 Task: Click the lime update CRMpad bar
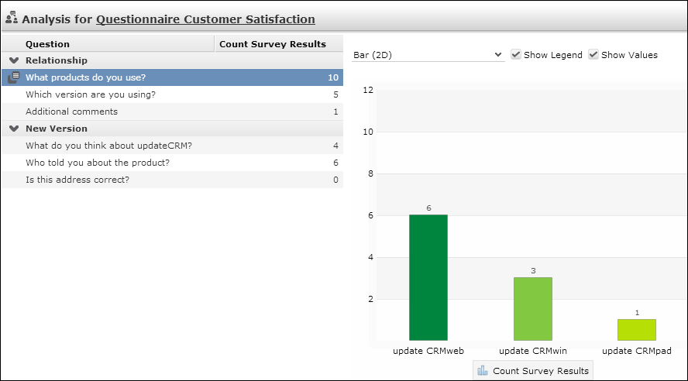tap(637, 330)
